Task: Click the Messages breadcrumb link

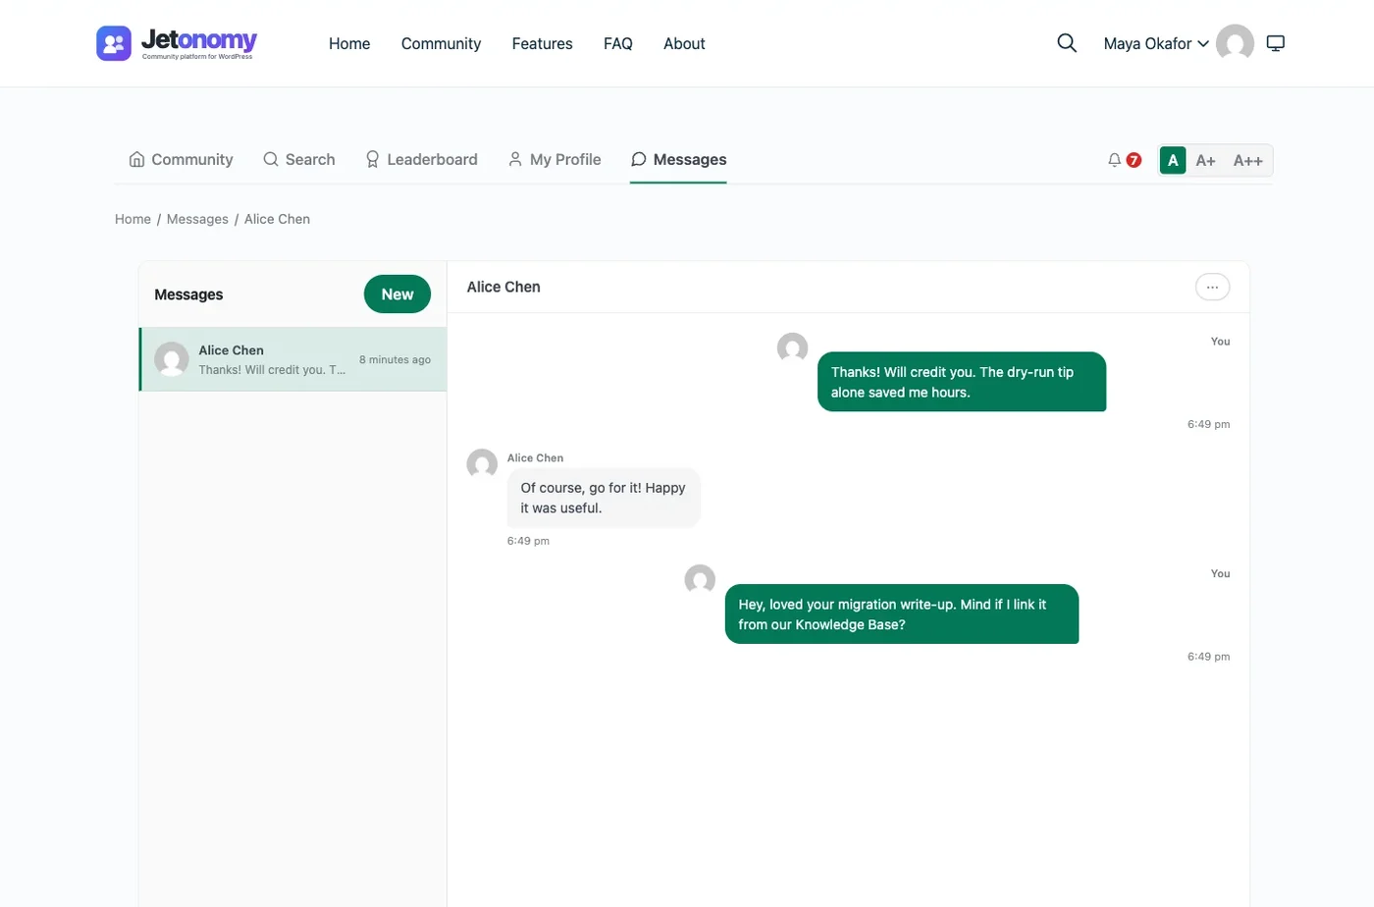Action: click(x=197, y=219)
